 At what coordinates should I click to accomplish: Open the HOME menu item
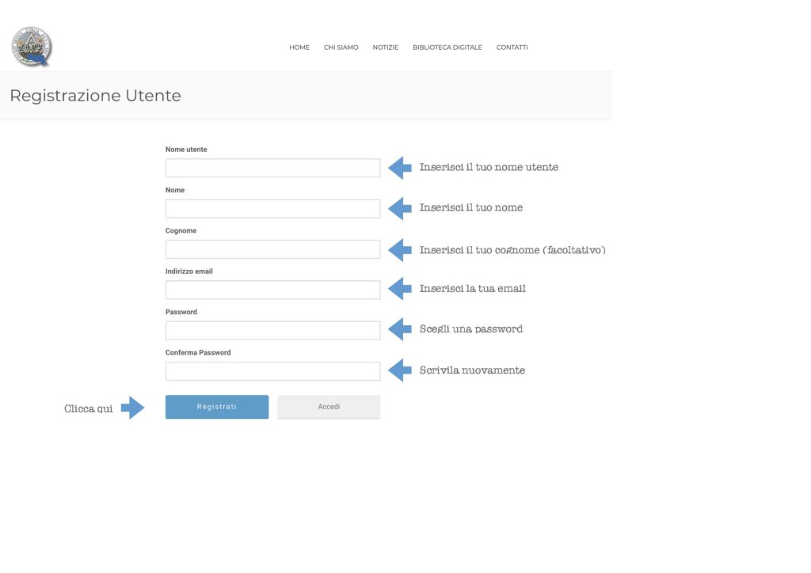tap(299, 47)
